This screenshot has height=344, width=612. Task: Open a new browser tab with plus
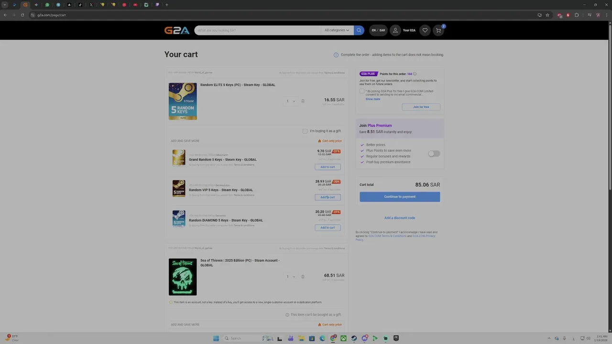(166, 5)
